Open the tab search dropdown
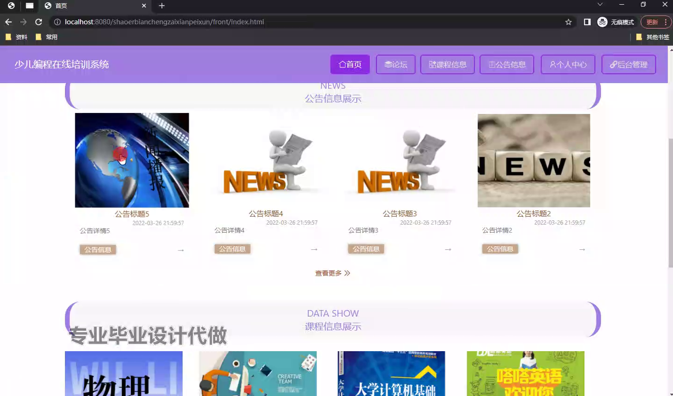This screenshot has height=396, width=673. coord(600,5)
